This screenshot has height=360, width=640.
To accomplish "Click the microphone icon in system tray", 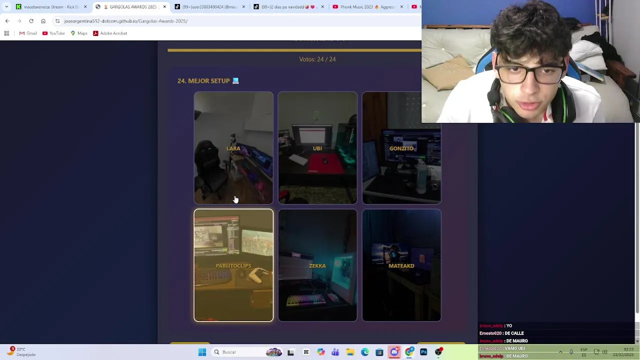I will pos(571,352).
